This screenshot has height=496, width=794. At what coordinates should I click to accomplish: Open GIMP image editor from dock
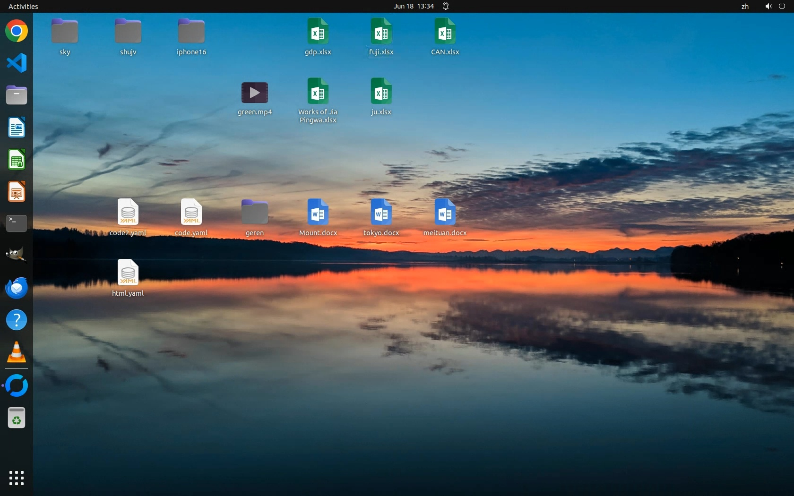[x=17, y=255]
